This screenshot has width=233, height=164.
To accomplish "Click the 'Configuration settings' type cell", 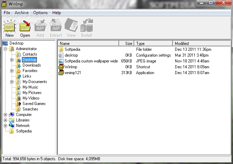I will point(154,55).
